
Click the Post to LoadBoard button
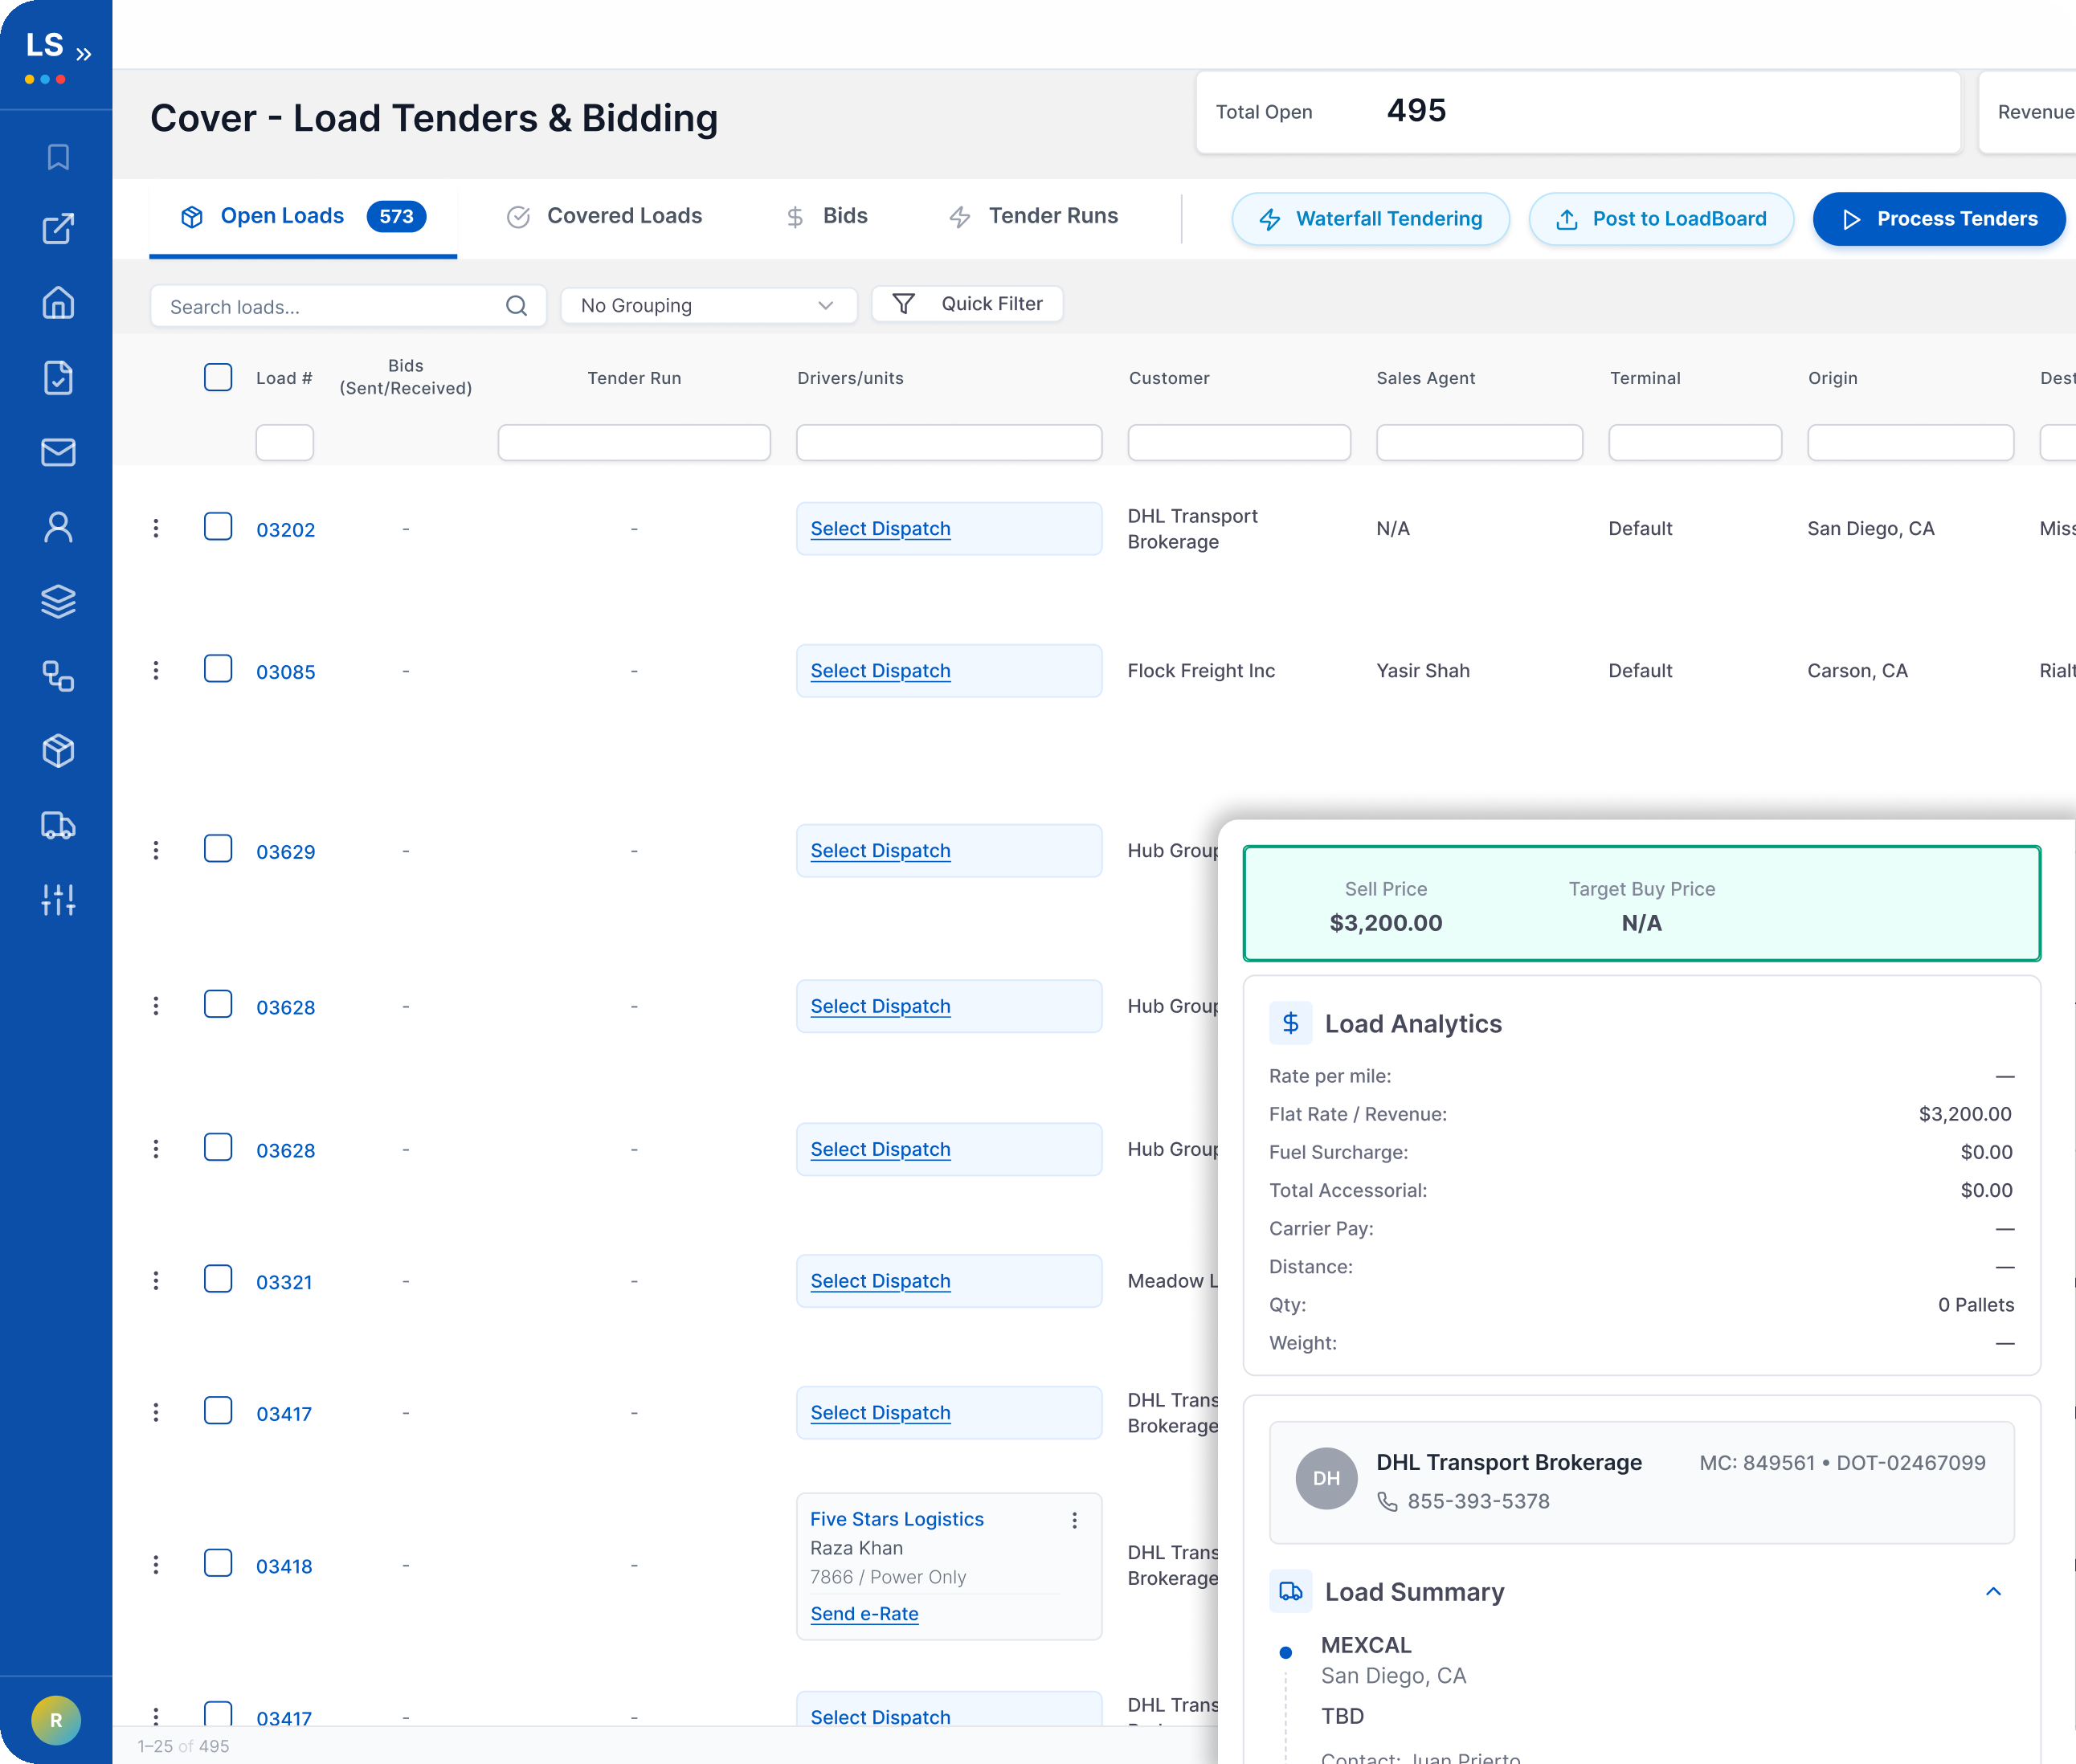point(1661,219)
